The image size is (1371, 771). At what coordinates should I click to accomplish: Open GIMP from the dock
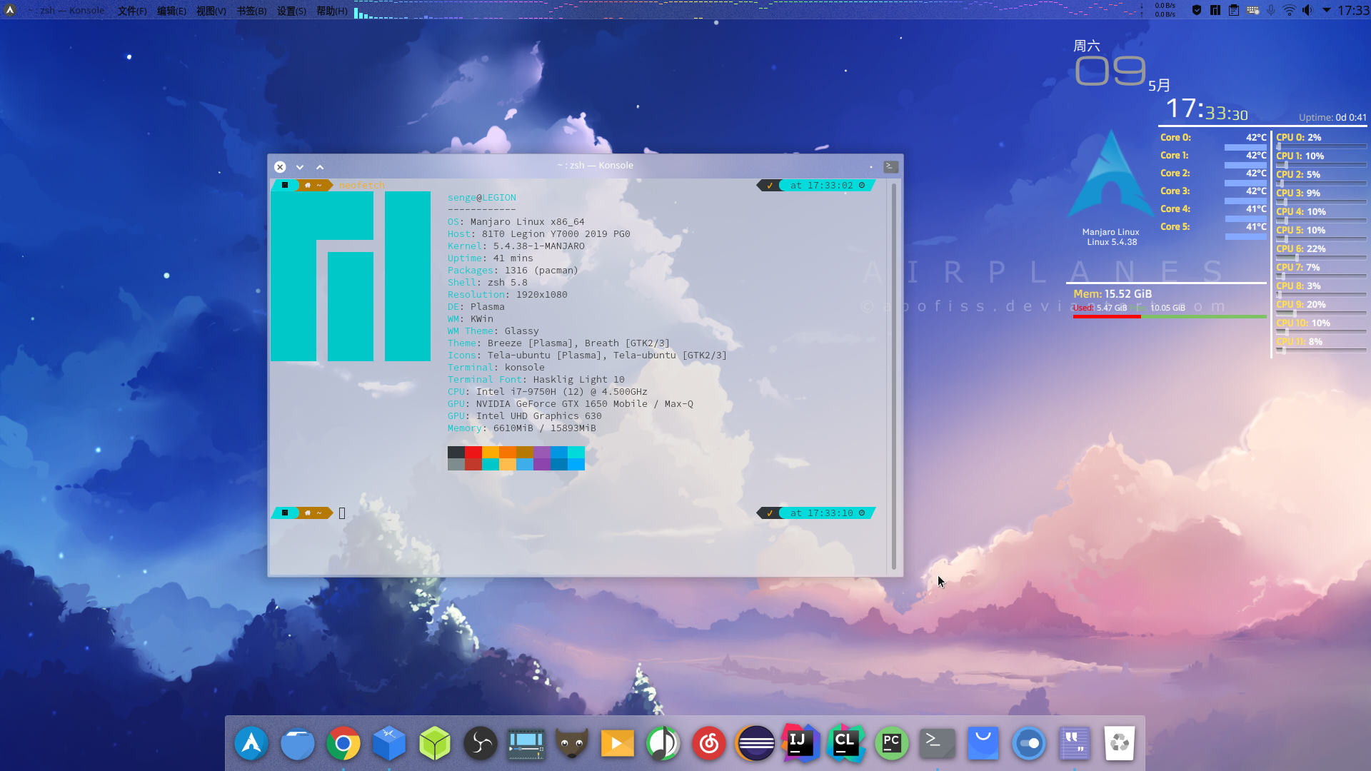[572, 743]
